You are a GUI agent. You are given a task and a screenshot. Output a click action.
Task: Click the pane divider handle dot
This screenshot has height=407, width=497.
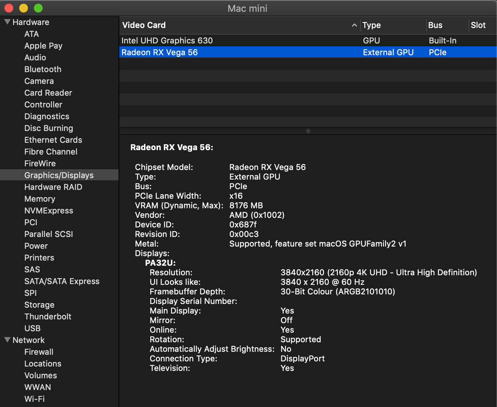point(308,131)
